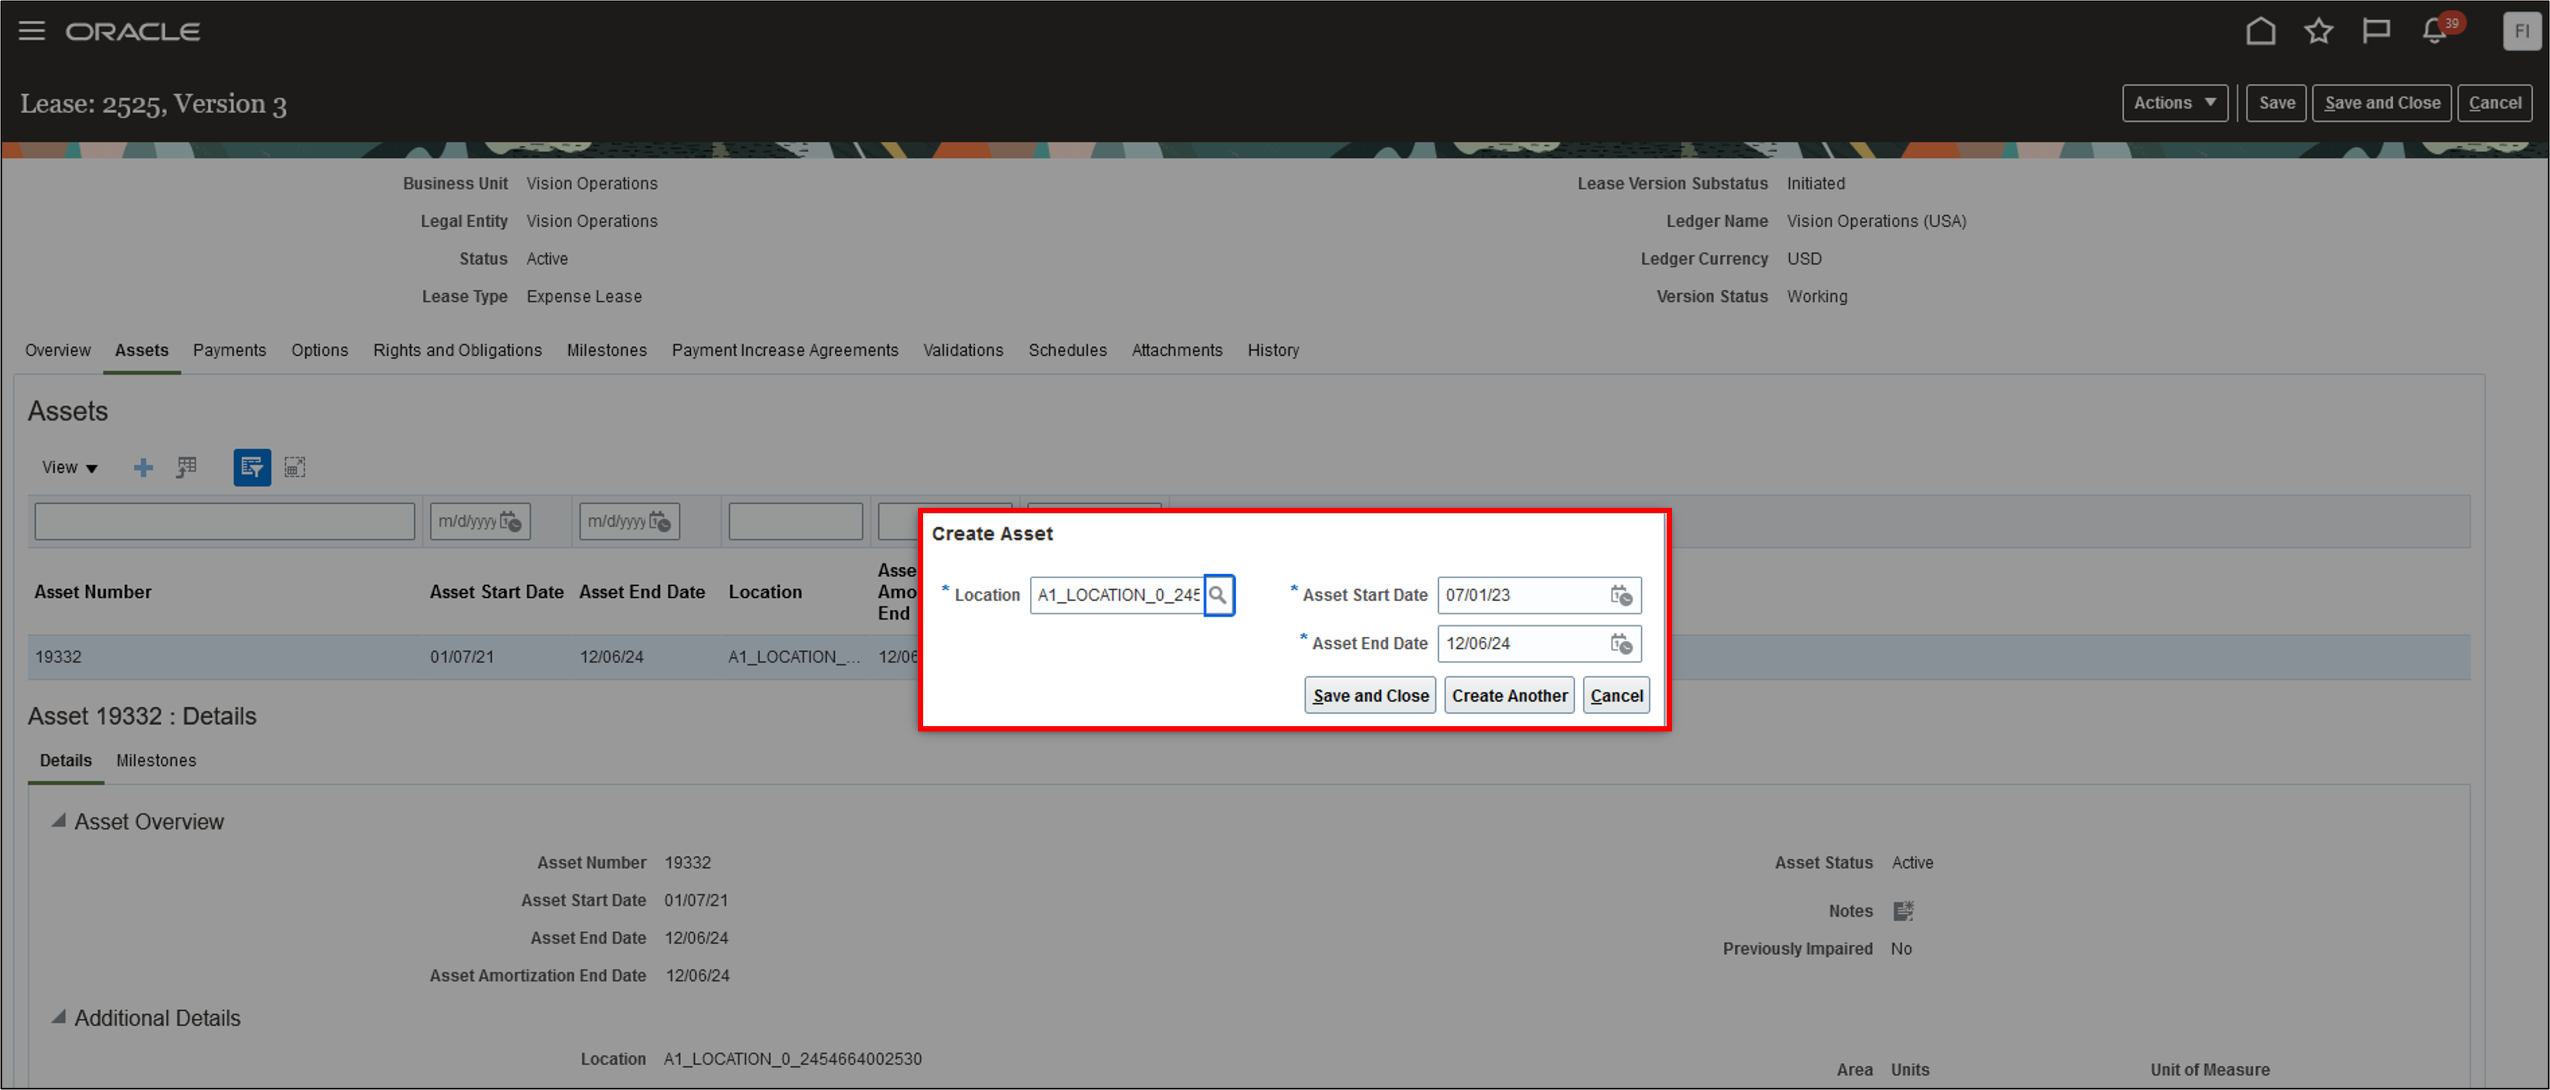
Task: Open the Payment Increase Agreements tab
Action: tap(785, 350)
